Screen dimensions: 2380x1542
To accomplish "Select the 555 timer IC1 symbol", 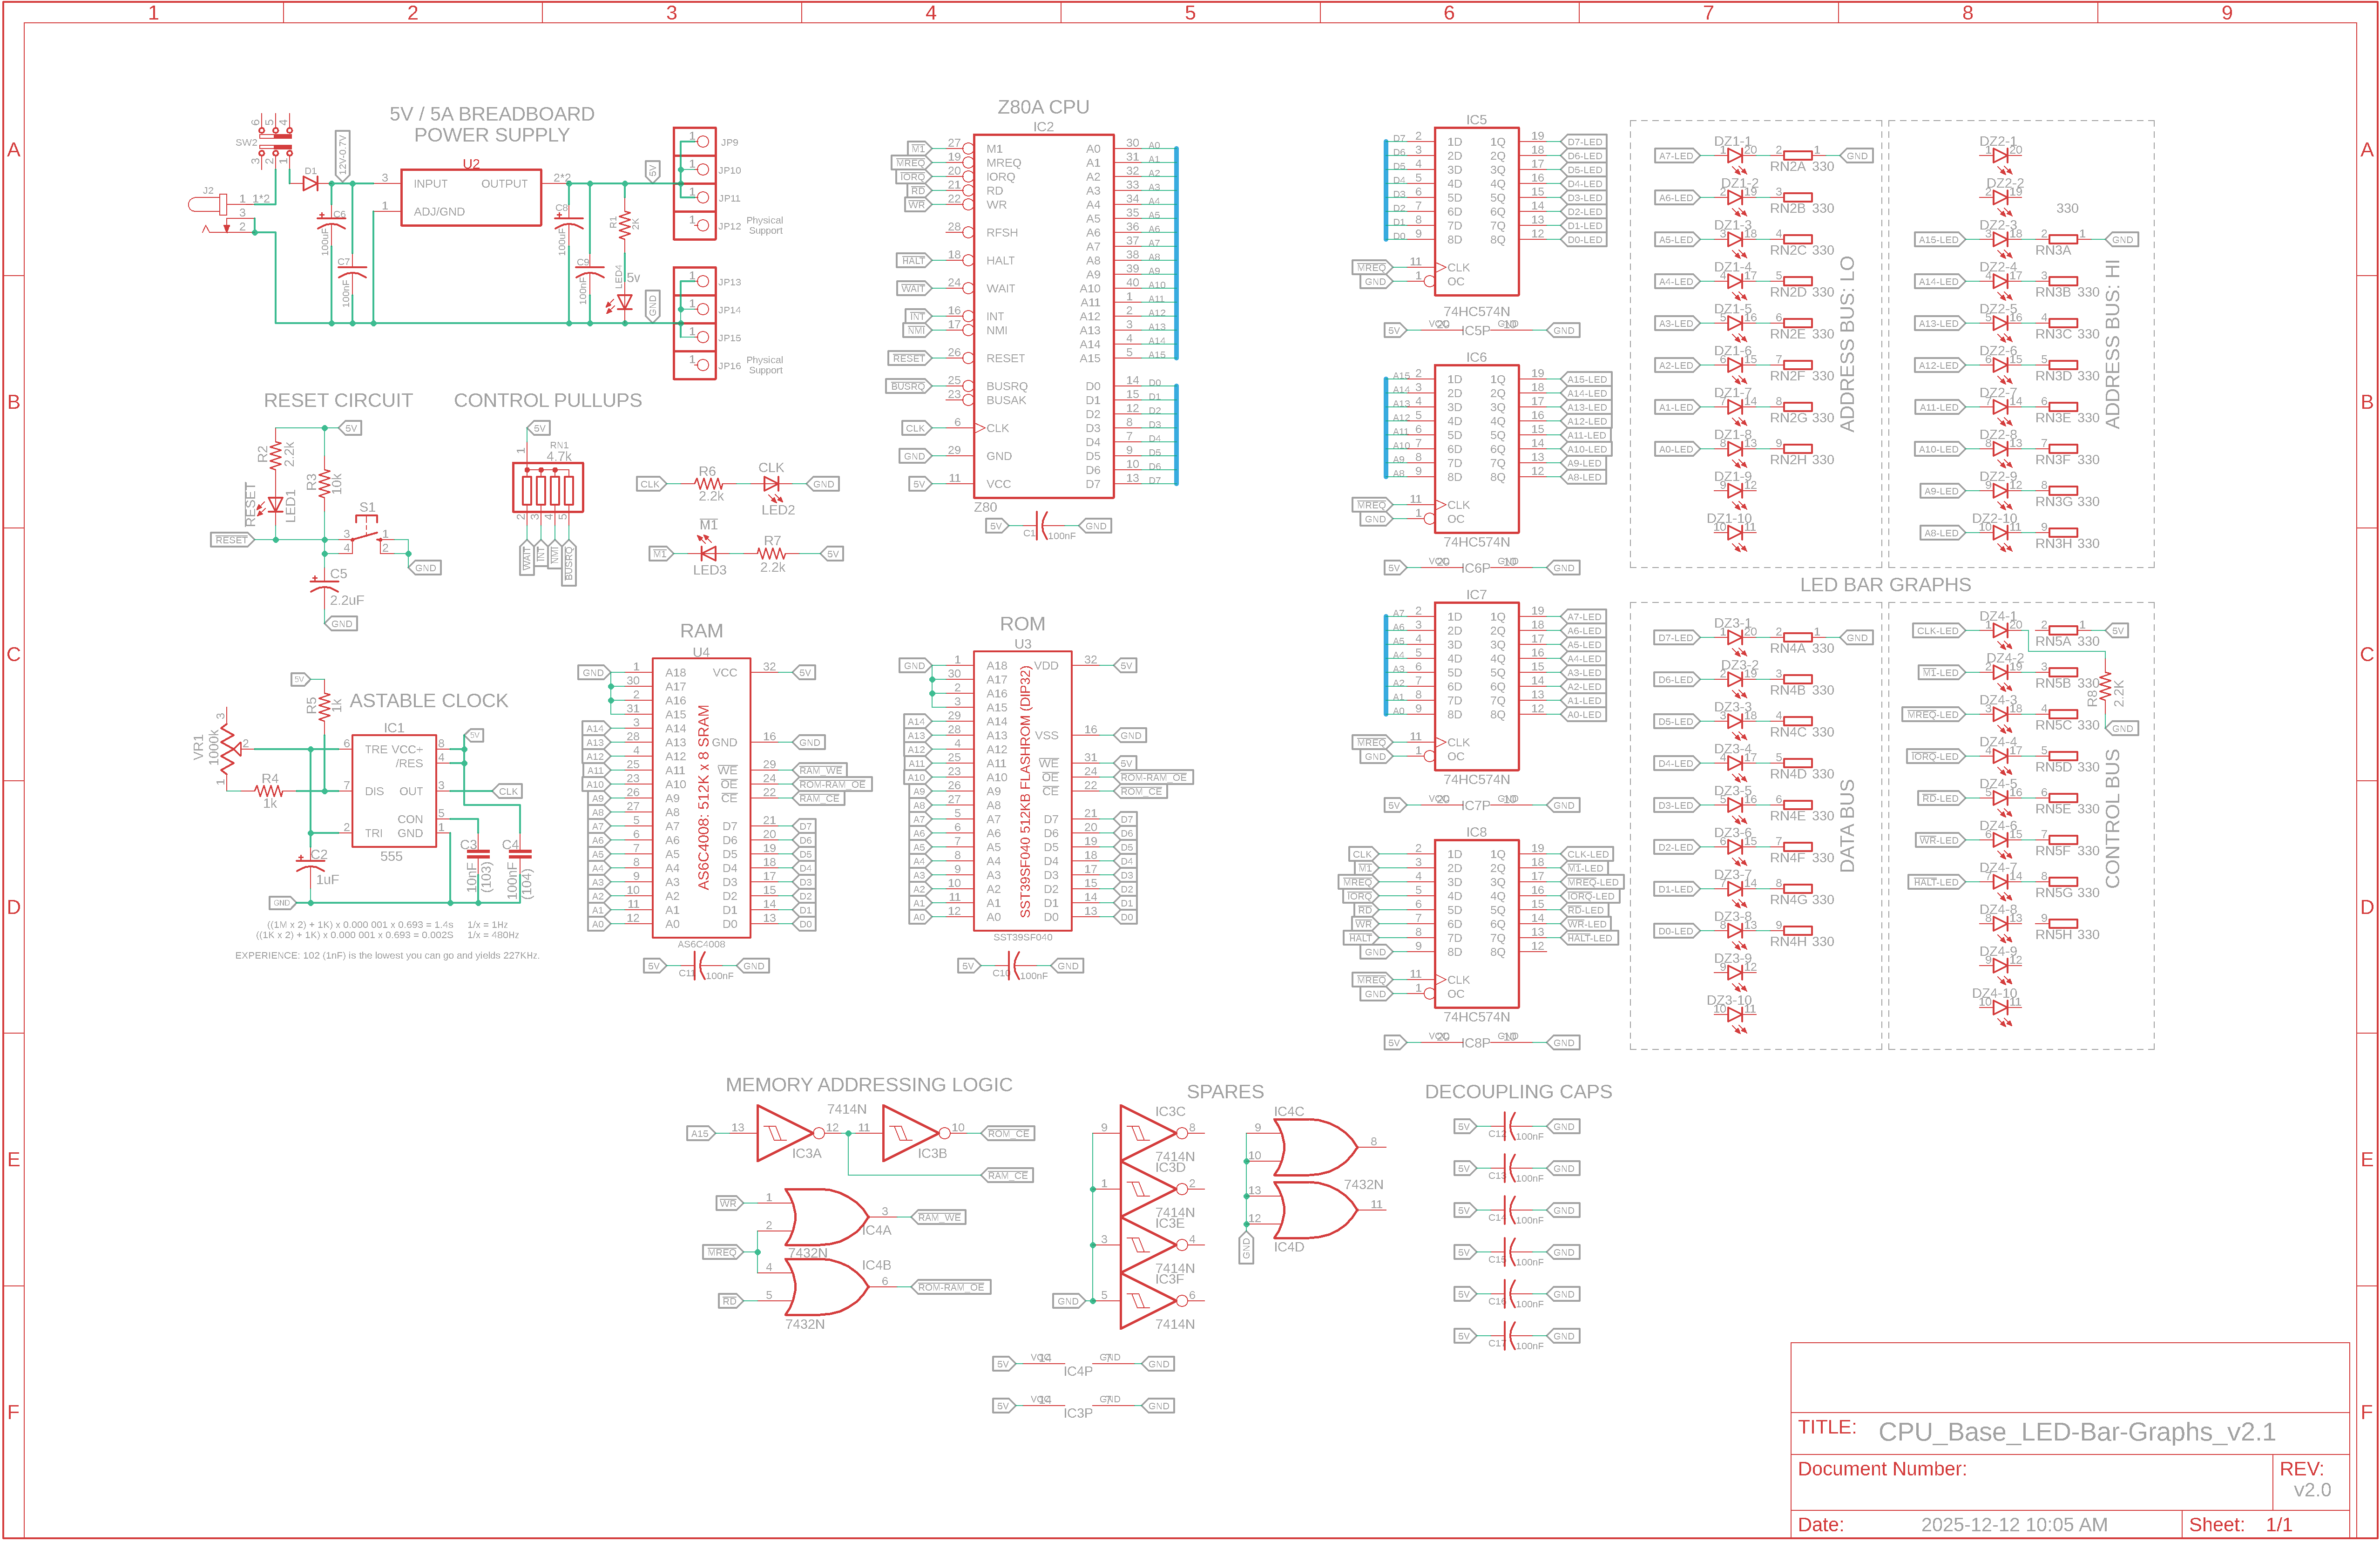I will [394, 790].
